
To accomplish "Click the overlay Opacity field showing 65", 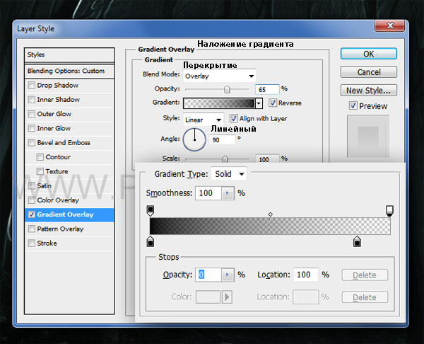I will click(267, 89).
